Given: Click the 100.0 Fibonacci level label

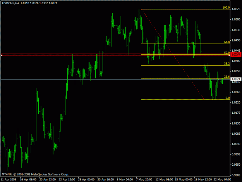Looking at the screenshot, I should point(226,8).
